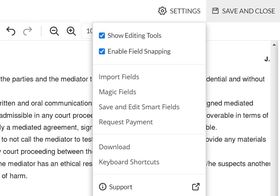Open Save and Edit Smart Fields
This screenshot has height=196, width=280.
(139, 107)
